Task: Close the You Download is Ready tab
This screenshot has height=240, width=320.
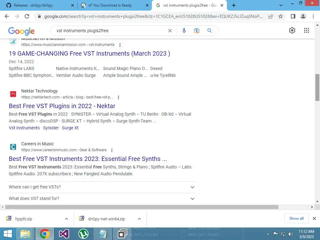Action: [147, 6]
